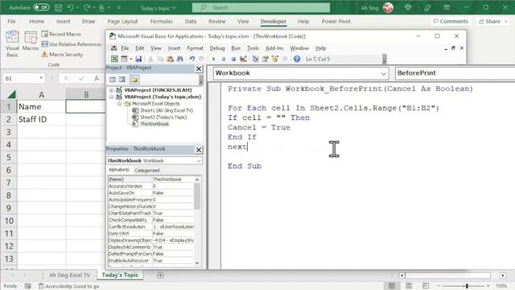Open the VBA Insert menu
Screen dimensions: 515x290
coord(174,48)
